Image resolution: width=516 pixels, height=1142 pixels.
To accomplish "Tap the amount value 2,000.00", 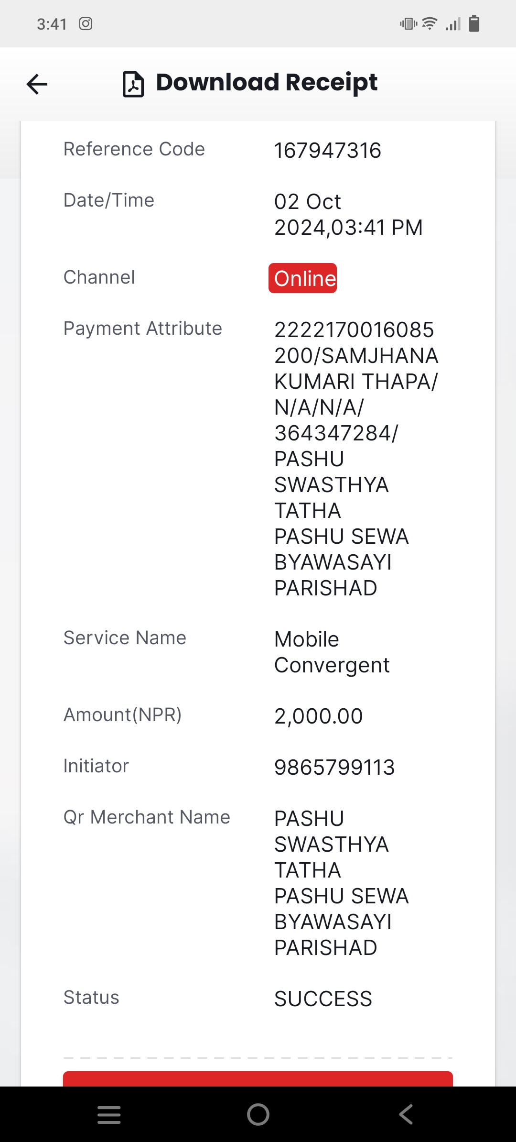I will [319, 716].
